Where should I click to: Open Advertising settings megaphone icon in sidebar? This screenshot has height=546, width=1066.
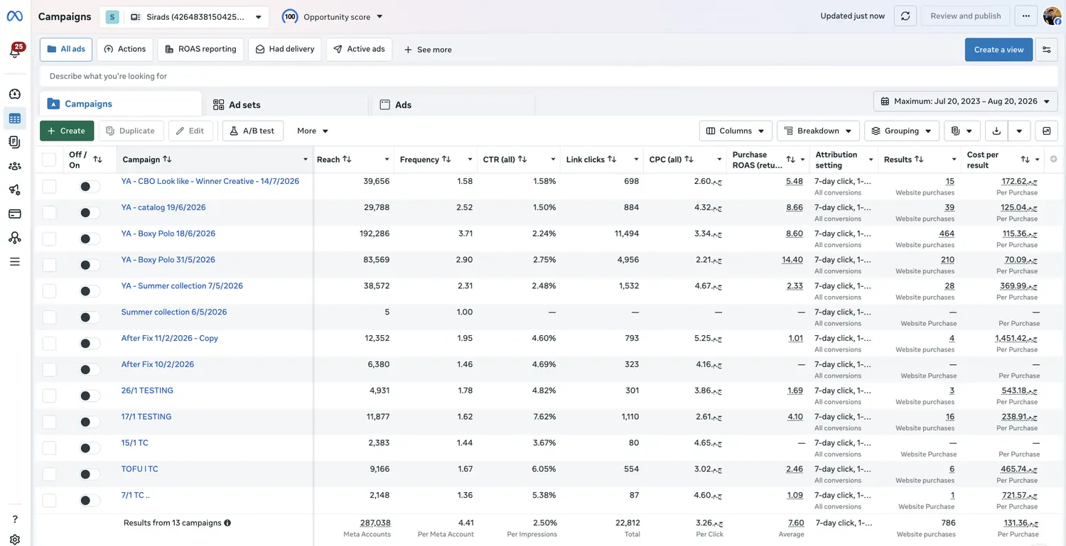pos(15,190)
